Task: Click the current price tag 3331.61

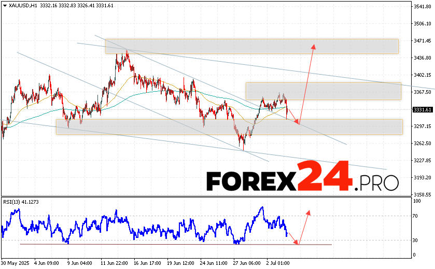Action: (x=423, y=110)
